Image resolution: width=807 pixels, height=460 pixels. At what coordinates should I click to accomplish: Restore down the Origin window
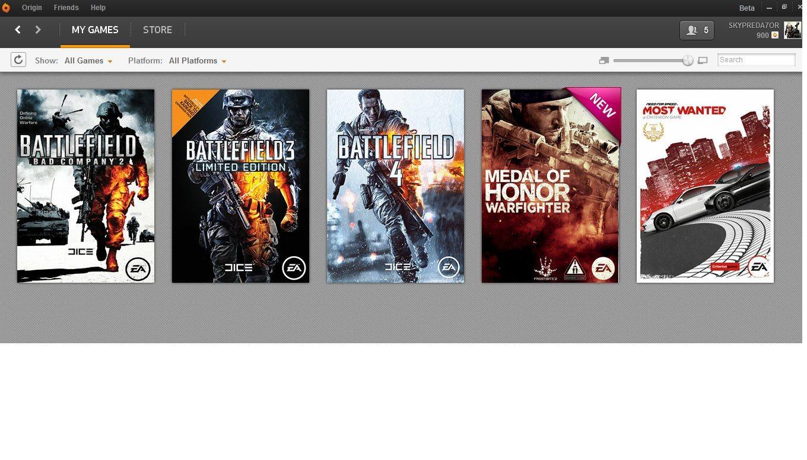(x=784, y=7)
